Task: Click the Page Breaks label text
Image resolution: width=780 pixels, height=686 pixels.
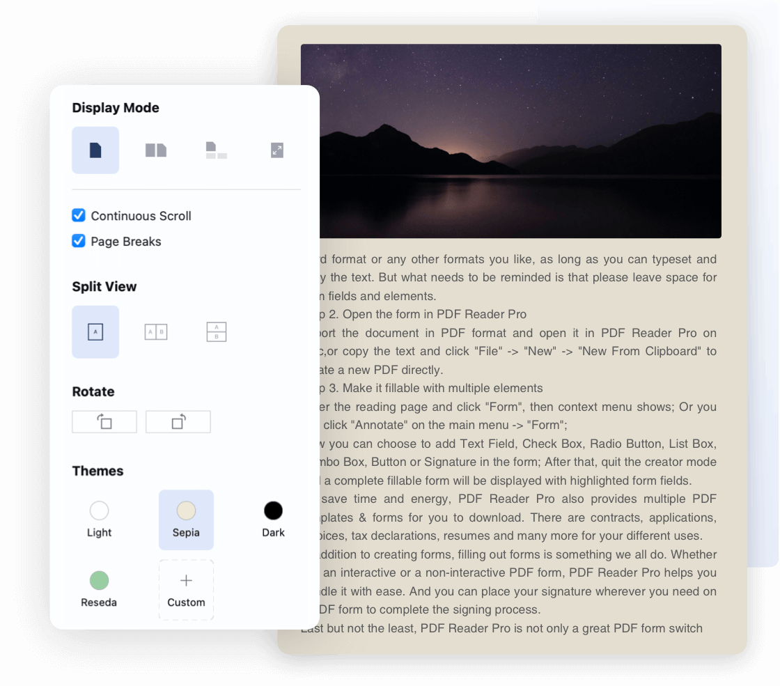Action: pos(125,242)
